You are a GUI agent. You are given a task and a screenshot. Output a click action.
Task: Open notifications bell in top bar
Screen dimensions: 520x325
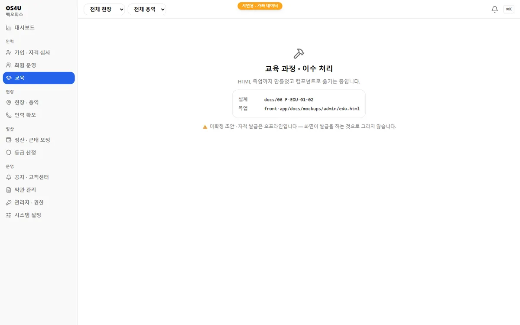(x=494, y=9)
